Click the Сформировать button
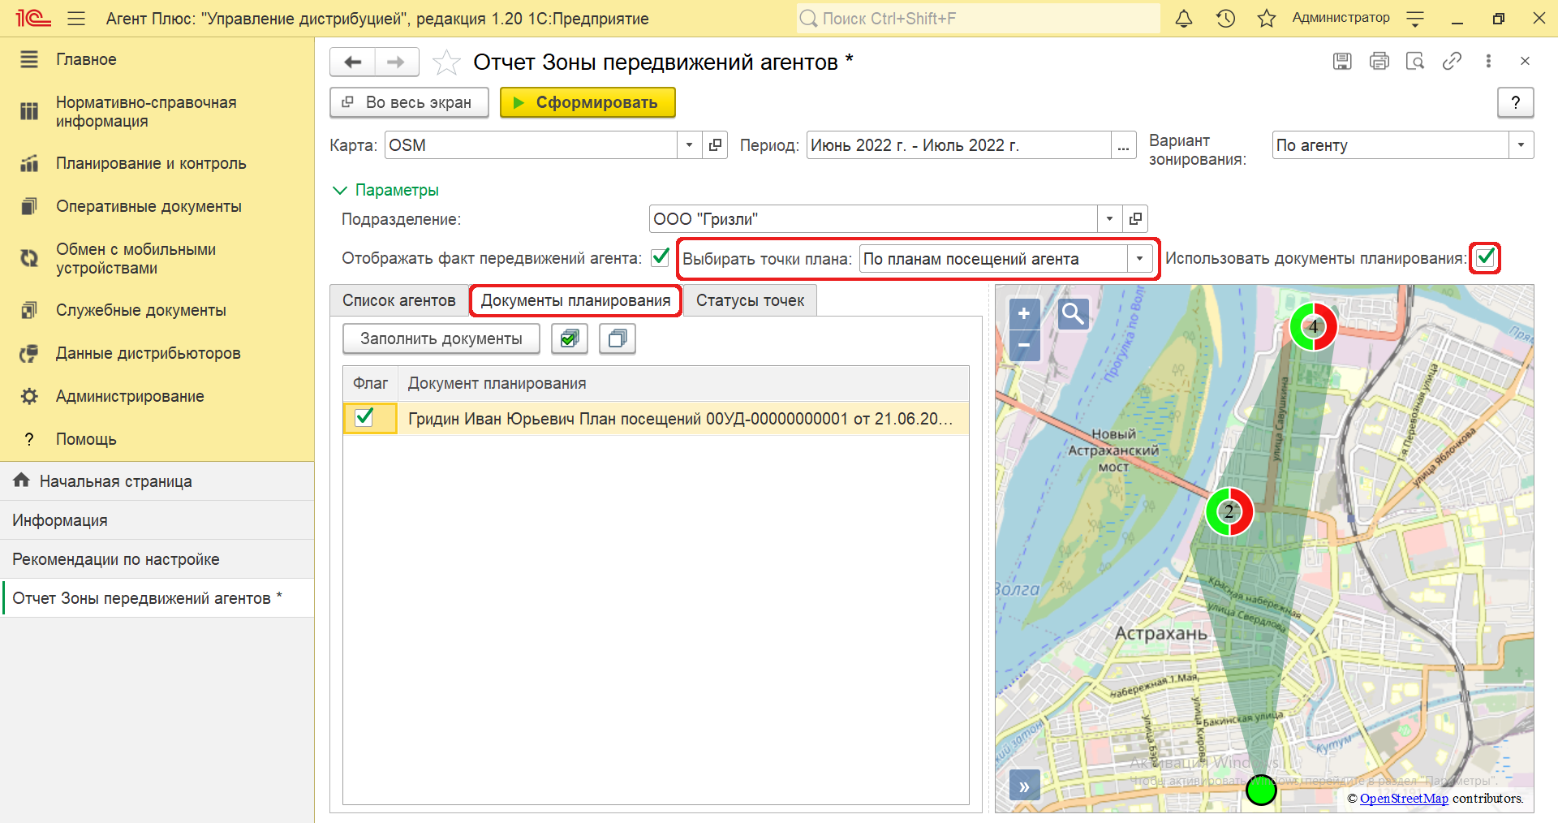 (587, 102)
